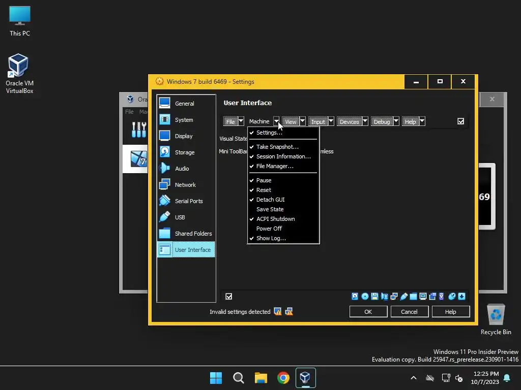Select User Interface in the sidebar
Viewport: 521px width, 390px height.
(x=186, y=250)
